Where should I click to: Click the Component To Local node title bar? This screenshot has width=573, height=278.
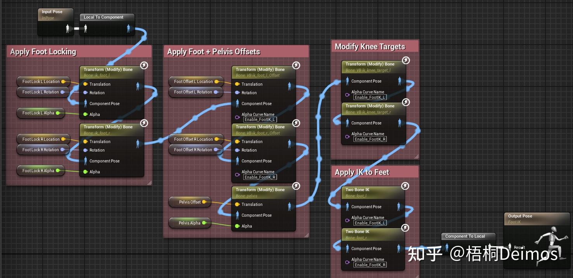click(468, 236)
